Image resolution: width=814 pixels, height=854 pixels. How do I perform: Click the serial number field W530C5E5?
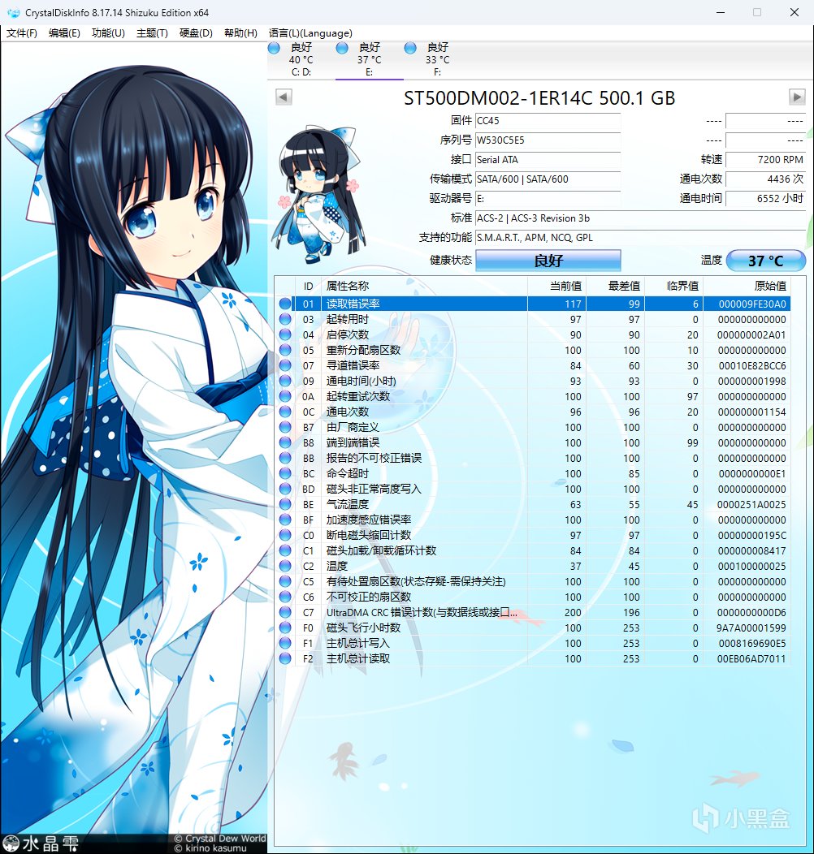548,140
